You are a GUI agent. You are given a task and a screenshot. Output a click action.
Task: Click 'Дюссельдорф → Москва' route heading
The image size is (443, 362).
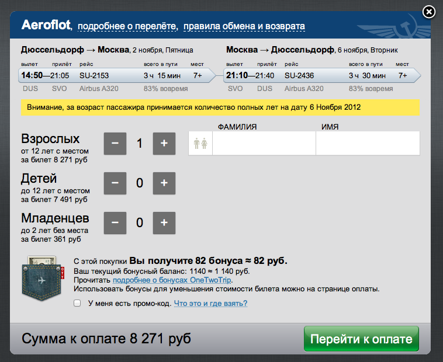(x=75, y=50)
